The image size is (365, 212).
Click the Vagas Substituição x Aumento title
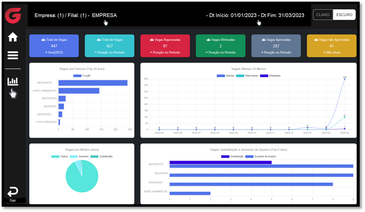click(x=248, y=150)
